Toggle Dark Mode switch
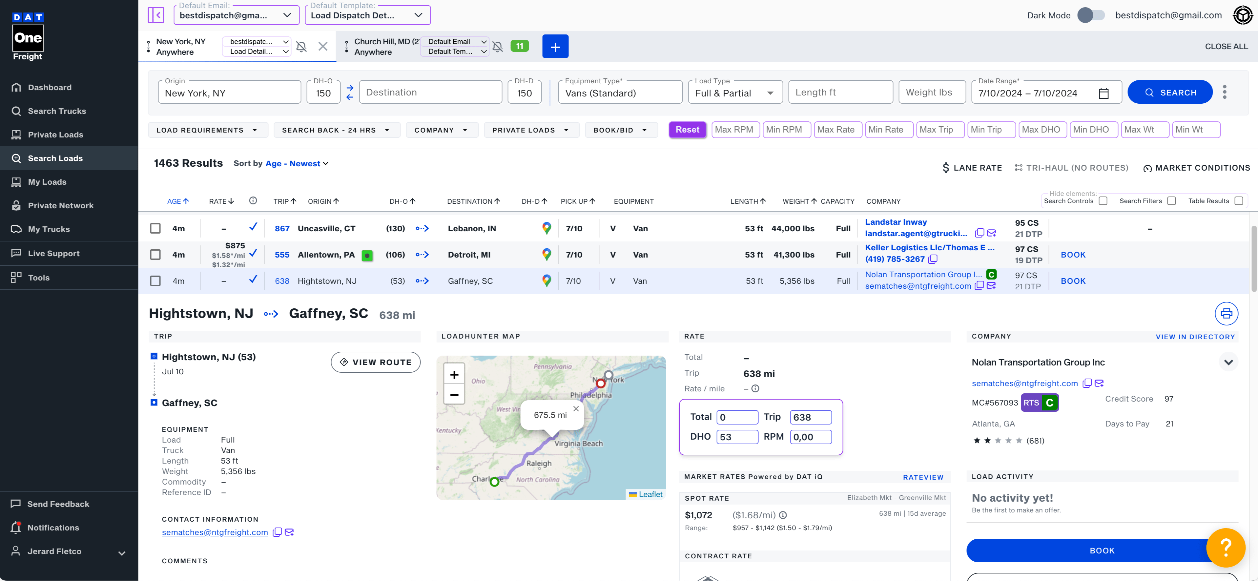The image size is (1258, 581). pyautogui.click(x=1091, y=15)
